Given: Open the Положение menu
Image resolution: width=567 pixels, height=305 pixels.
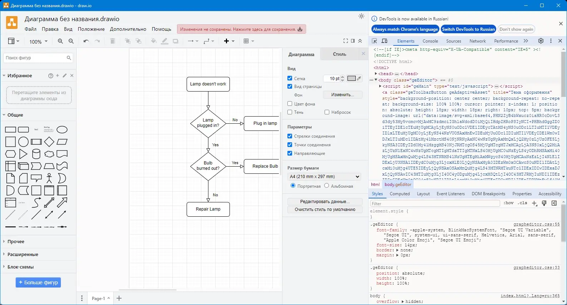Looking at the screenshot, I should click(x=91, y=29).
